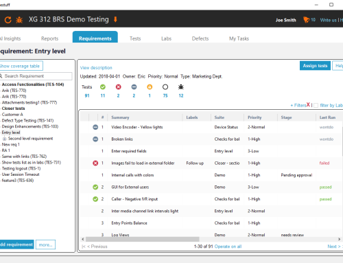Toggle the filter by Label checkbox
343x263 pixels.
[316, 105]
